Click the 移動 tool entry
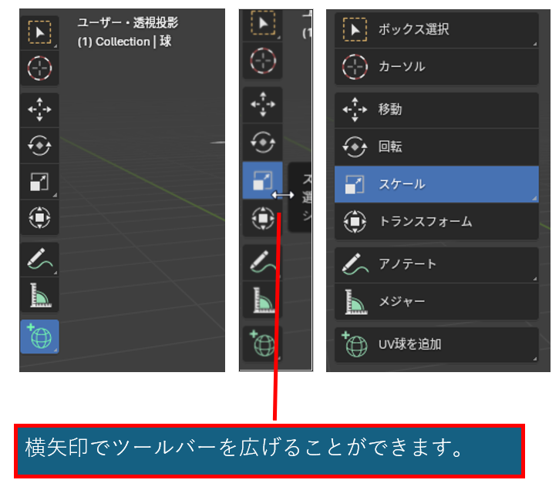The width and height of the screenshot is (559, 490). [x=436, y=110]
